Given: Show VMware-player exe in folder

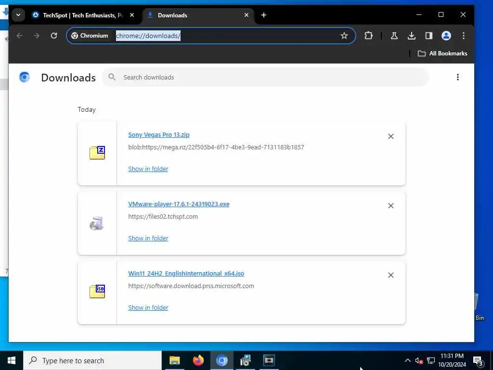Looking at the screenshot, I should [148, 238].
